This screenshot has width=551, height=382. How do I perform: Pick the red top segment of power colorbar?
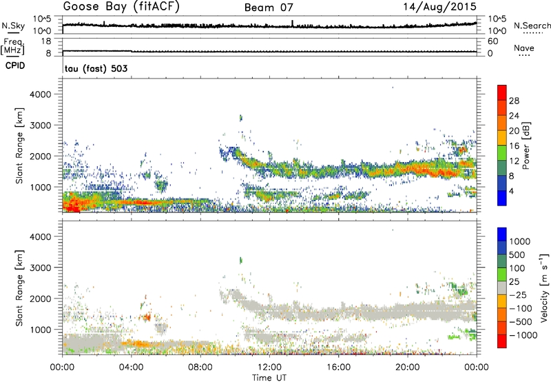[502, 93]
